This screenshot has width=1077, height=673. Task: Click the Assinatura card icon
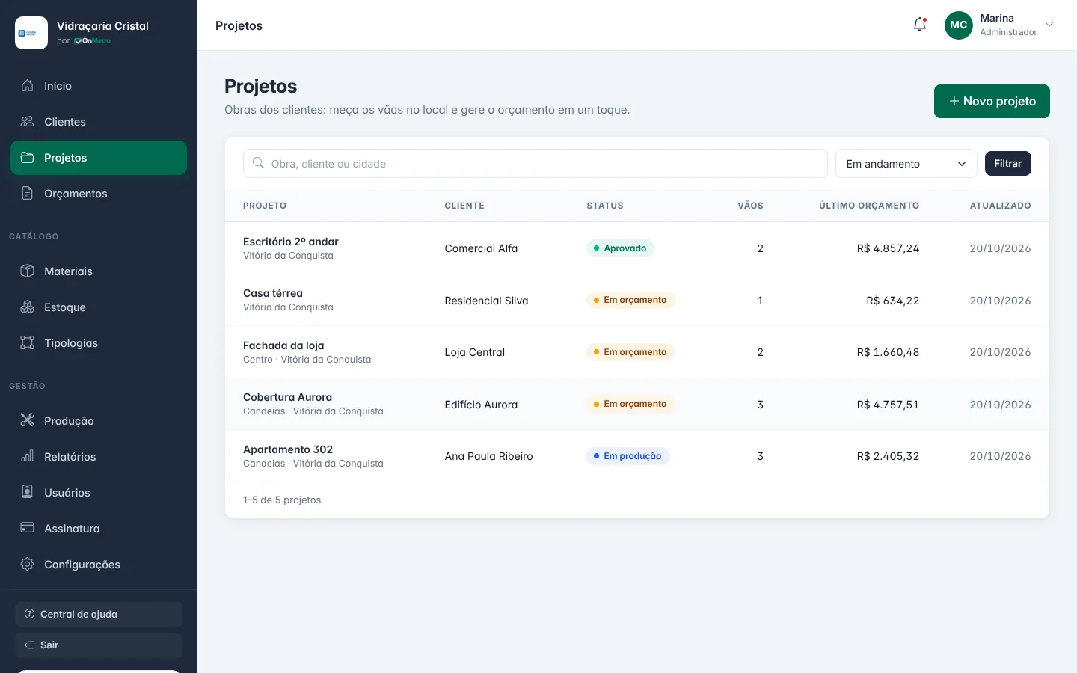click(x=28, y=529)
